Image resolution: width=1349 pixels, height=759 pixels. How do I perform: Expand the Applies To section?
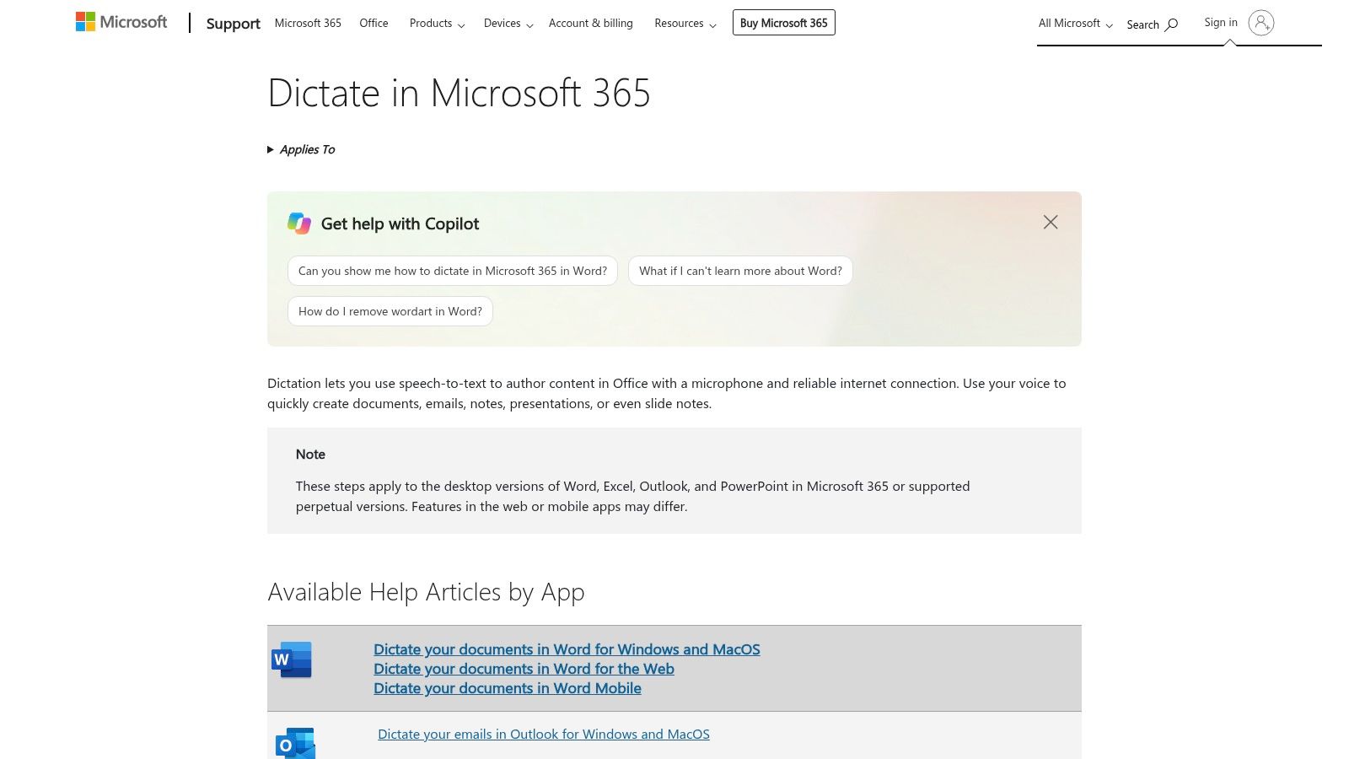pos(301,149)
